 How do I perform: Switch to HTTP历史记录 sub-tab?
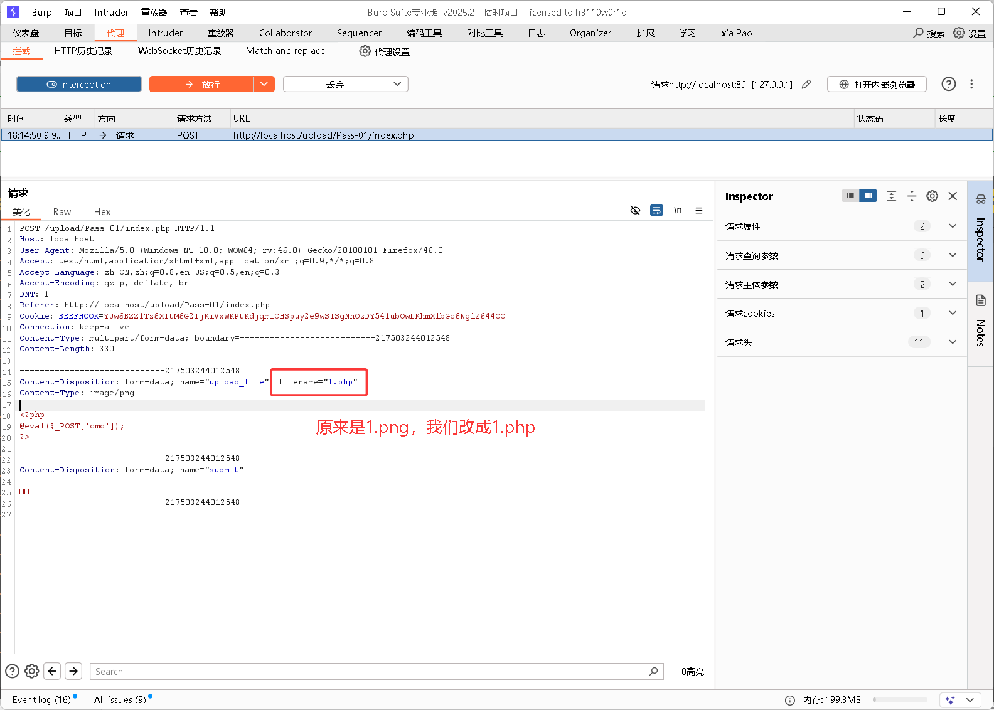pos(83,51)
